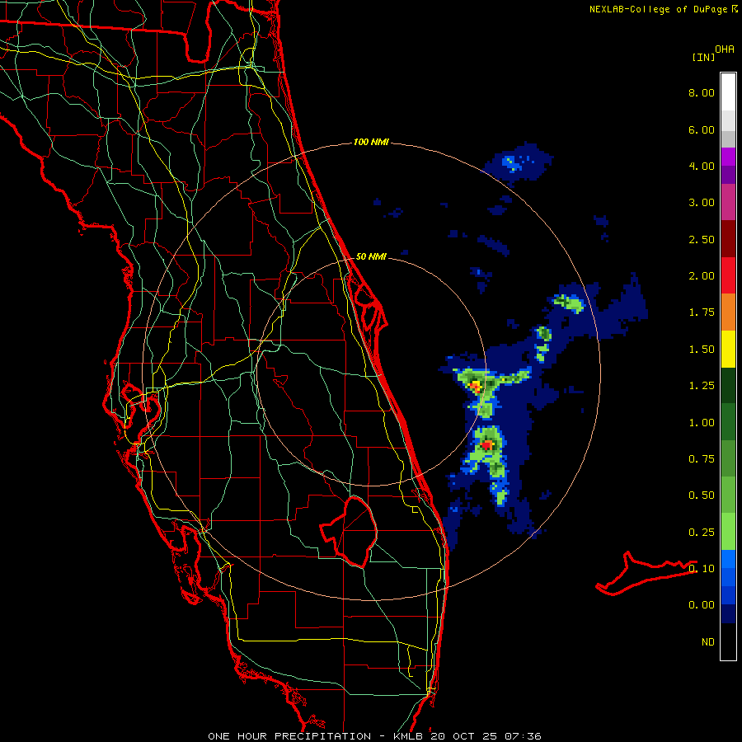Pick the black ND swatch at legend bottom
Viewport: 742px width, 742px height.
728,641
